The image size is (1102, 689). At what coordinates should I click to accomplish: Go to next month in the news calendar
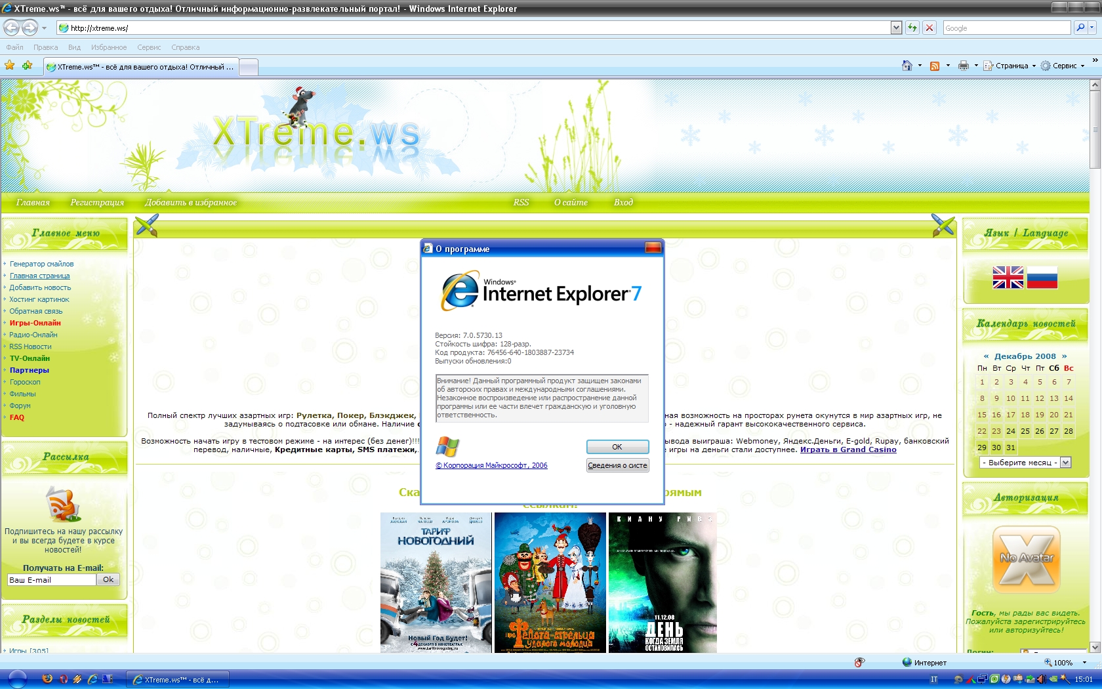[x=1064, y=356]
